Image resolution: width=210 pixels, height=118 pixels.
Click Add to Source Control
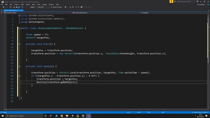200,112
